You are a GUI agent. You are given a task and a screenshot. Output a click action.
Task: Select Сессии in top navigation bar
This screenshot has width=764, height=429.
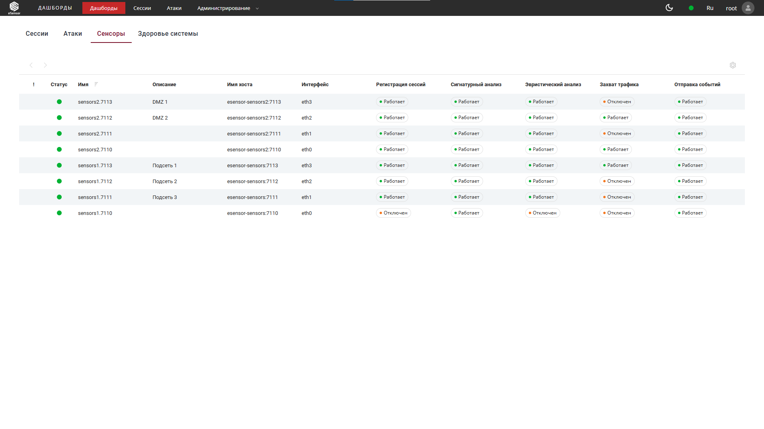click(142, 8)
